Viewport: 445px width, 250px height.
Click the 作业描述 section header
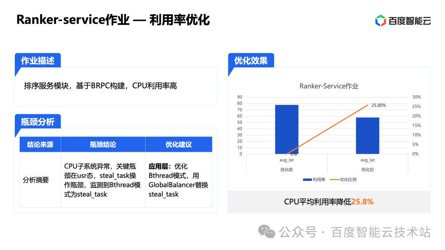(38, 60)
